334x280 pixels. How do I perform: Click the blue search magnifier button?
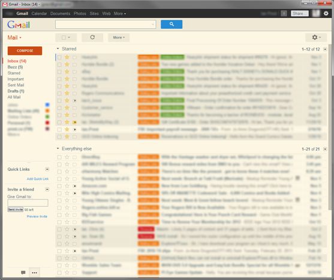point(171,24)
